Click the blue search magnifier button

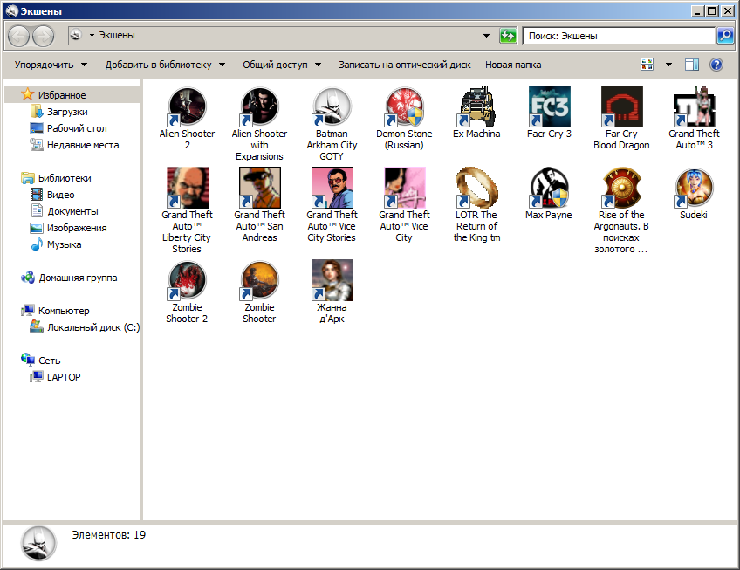coord(725,36)
